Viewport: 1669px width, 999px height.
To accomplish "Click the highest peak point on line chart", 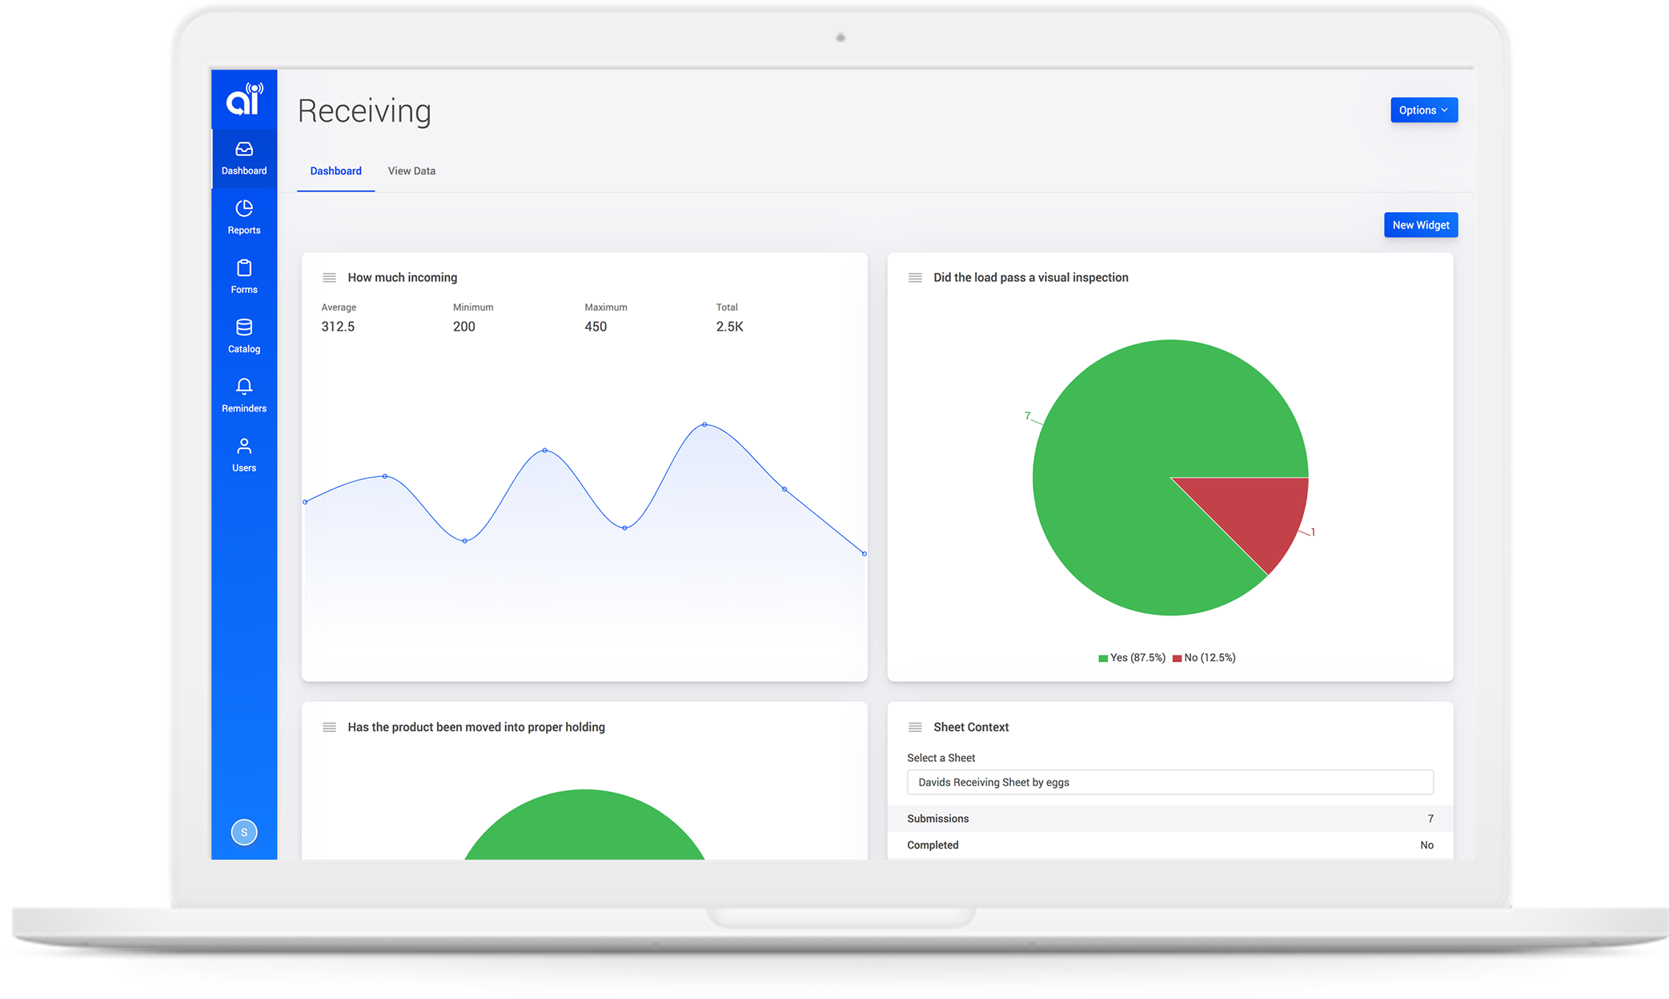I will 704,424.
